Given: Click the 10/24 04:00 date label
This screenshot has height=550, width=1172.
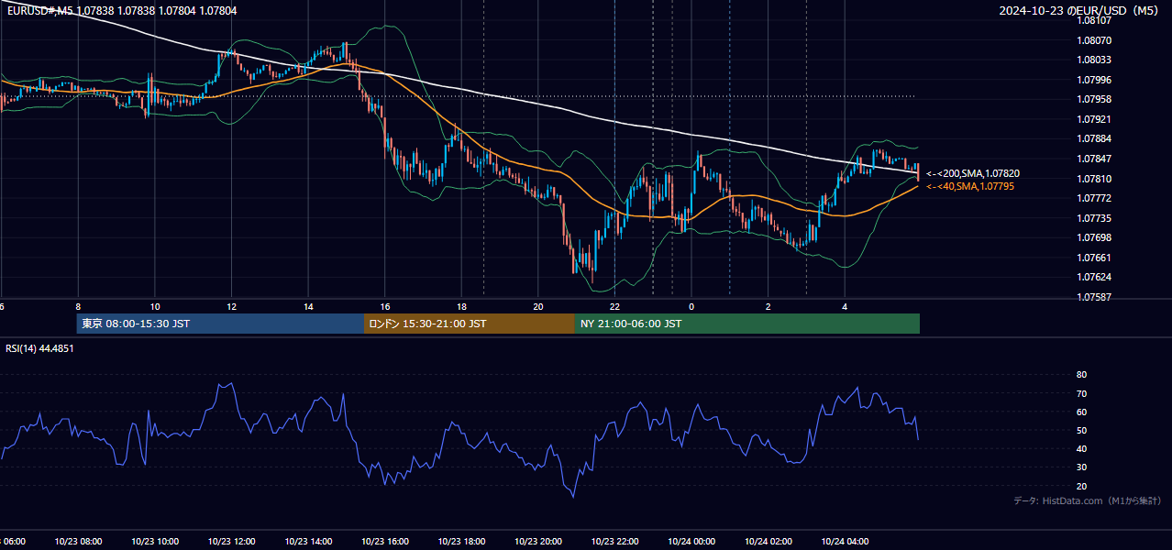Looking at the screenshot, I should coord(845,542).
